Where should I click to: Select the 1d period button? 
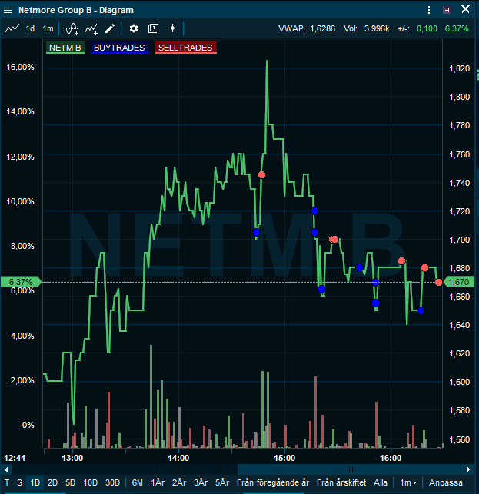click(30, 28)
